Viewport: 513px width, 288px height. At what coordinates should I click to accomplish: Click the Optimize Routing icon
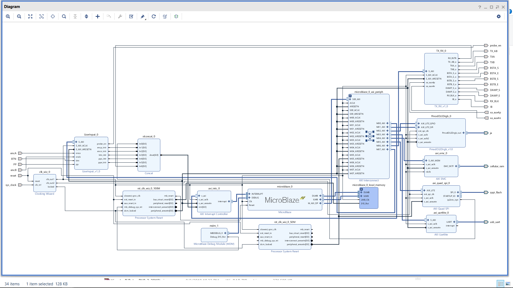165,17
